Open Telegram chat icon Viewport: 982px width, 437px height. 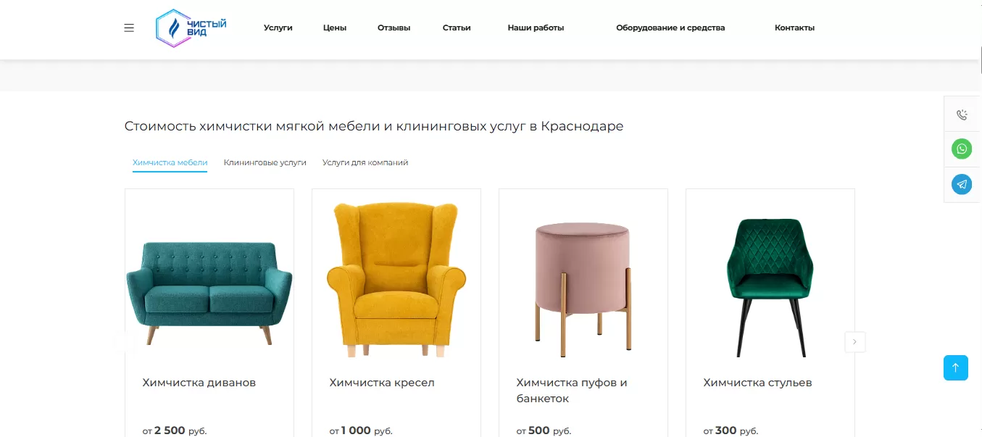click(x=962, y=185)
